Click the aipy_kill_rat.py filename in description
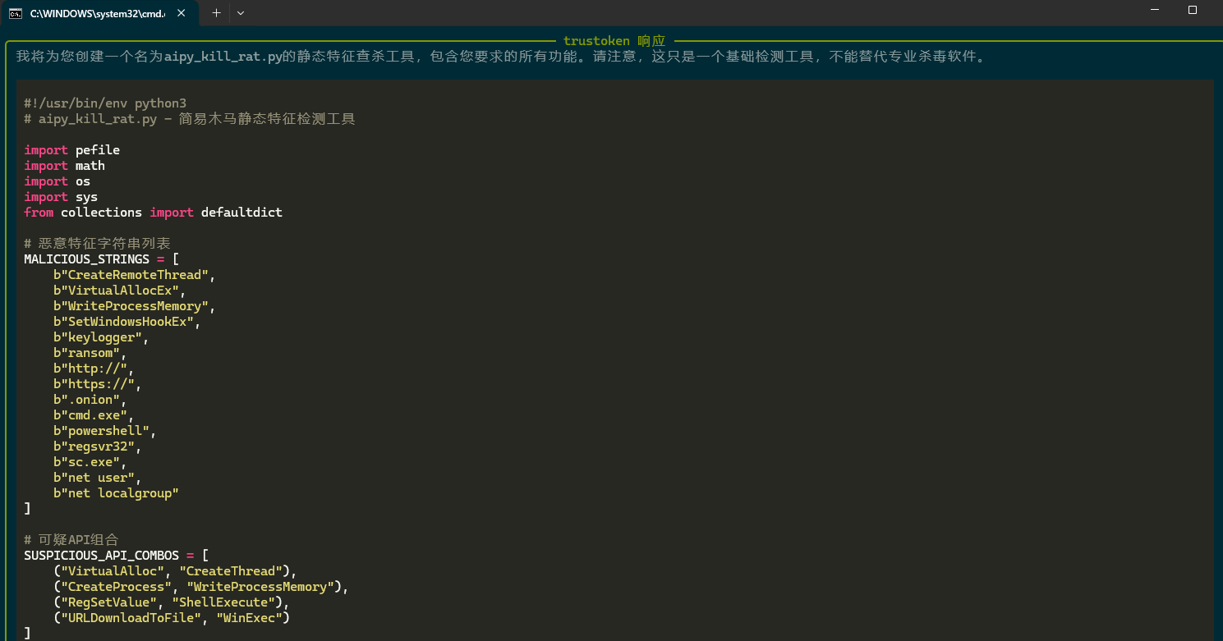 223,57
